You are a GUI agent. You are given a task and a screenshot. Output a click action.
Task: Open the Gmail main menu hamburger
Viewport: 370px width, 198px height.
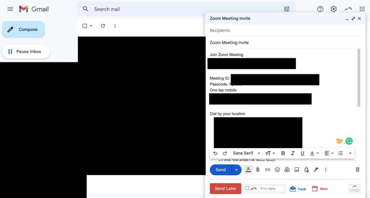click(x=10, y=9)
